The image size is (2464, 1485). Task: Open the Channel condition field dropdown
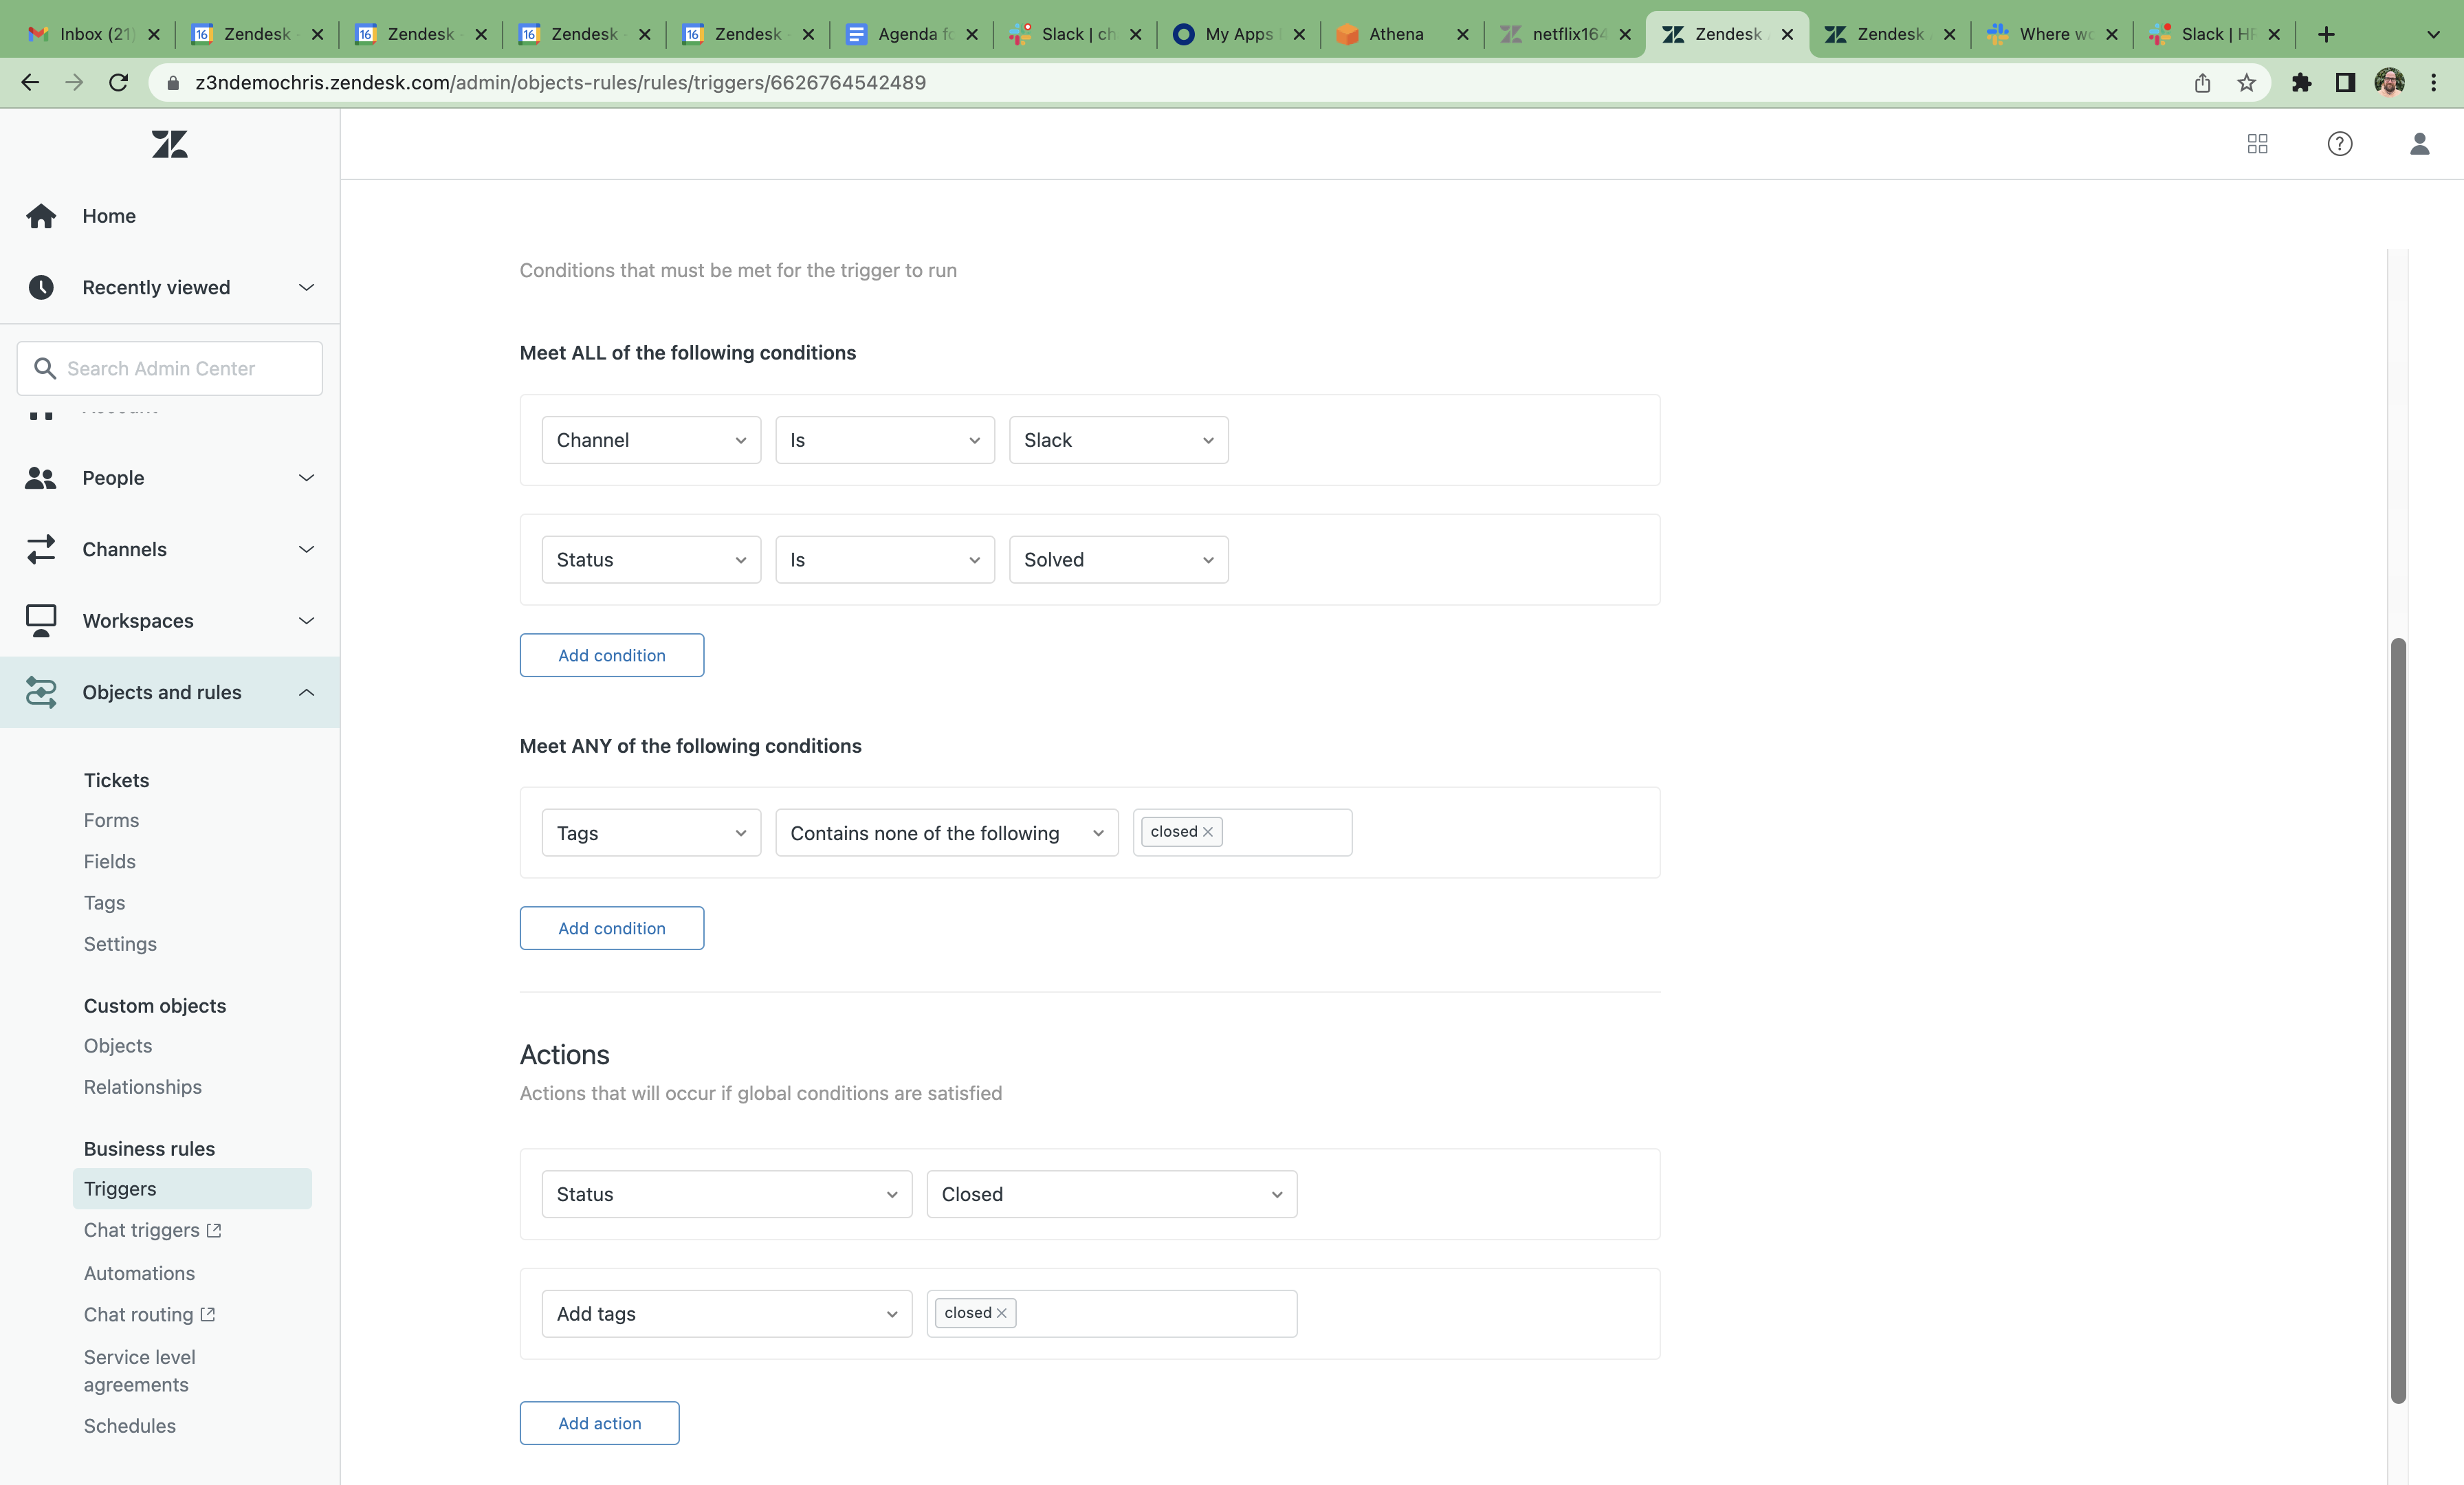pyautogui.click(x=651, y=440)
